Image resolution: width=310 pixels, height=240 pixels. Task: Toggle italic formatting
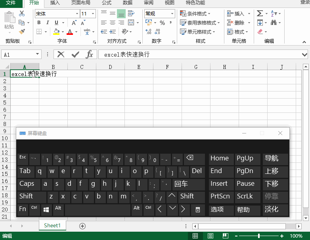pos(48,23)
